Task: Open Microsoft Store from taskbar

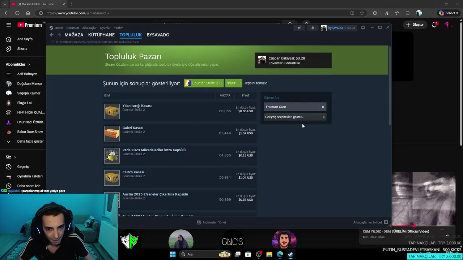Action: (x=248, y=254)
